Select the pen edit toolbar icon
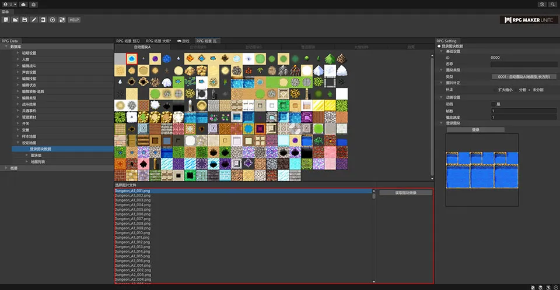 pyautogui.click(x=34, y=20)
